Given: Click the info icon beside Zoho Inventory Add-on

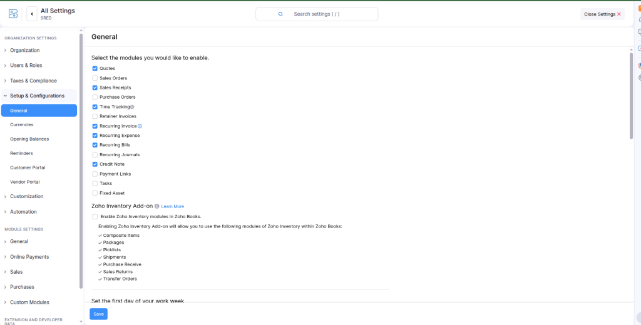Looking at the screenshot, I should click(x=157, y=206).
